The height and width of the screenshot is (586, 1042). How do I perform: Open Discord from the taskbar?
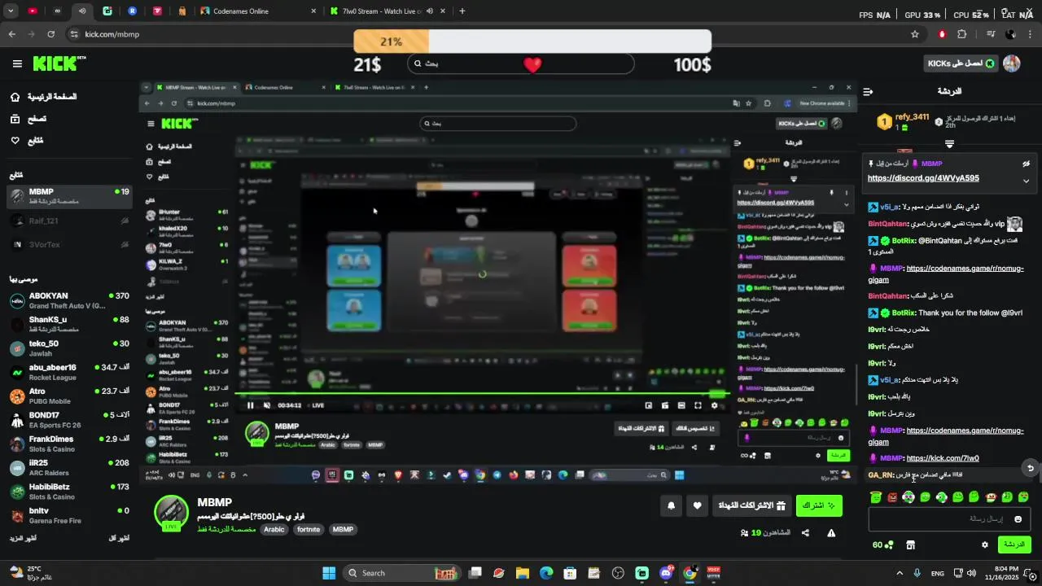pyautogui.click(x=666, y=573)
